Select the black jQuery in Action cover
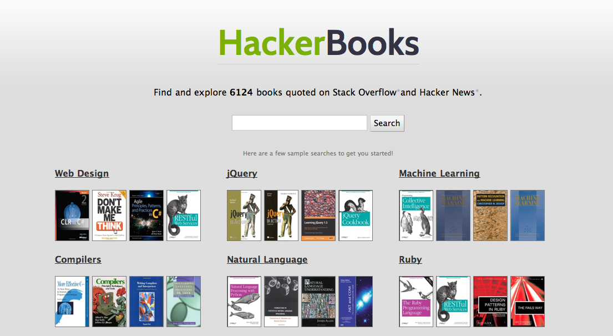613x336 pixels. tap(281, 215)
